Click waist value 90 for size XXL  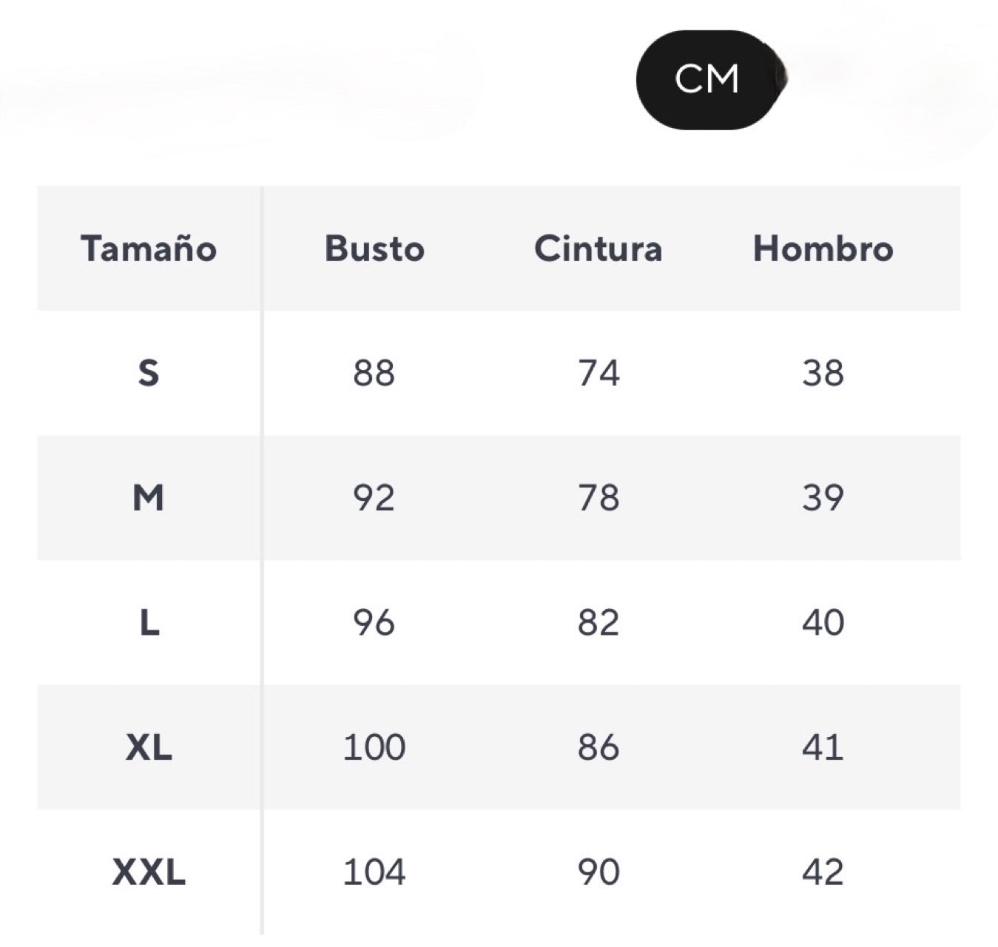pyautogui.click(x=599, y=872)
